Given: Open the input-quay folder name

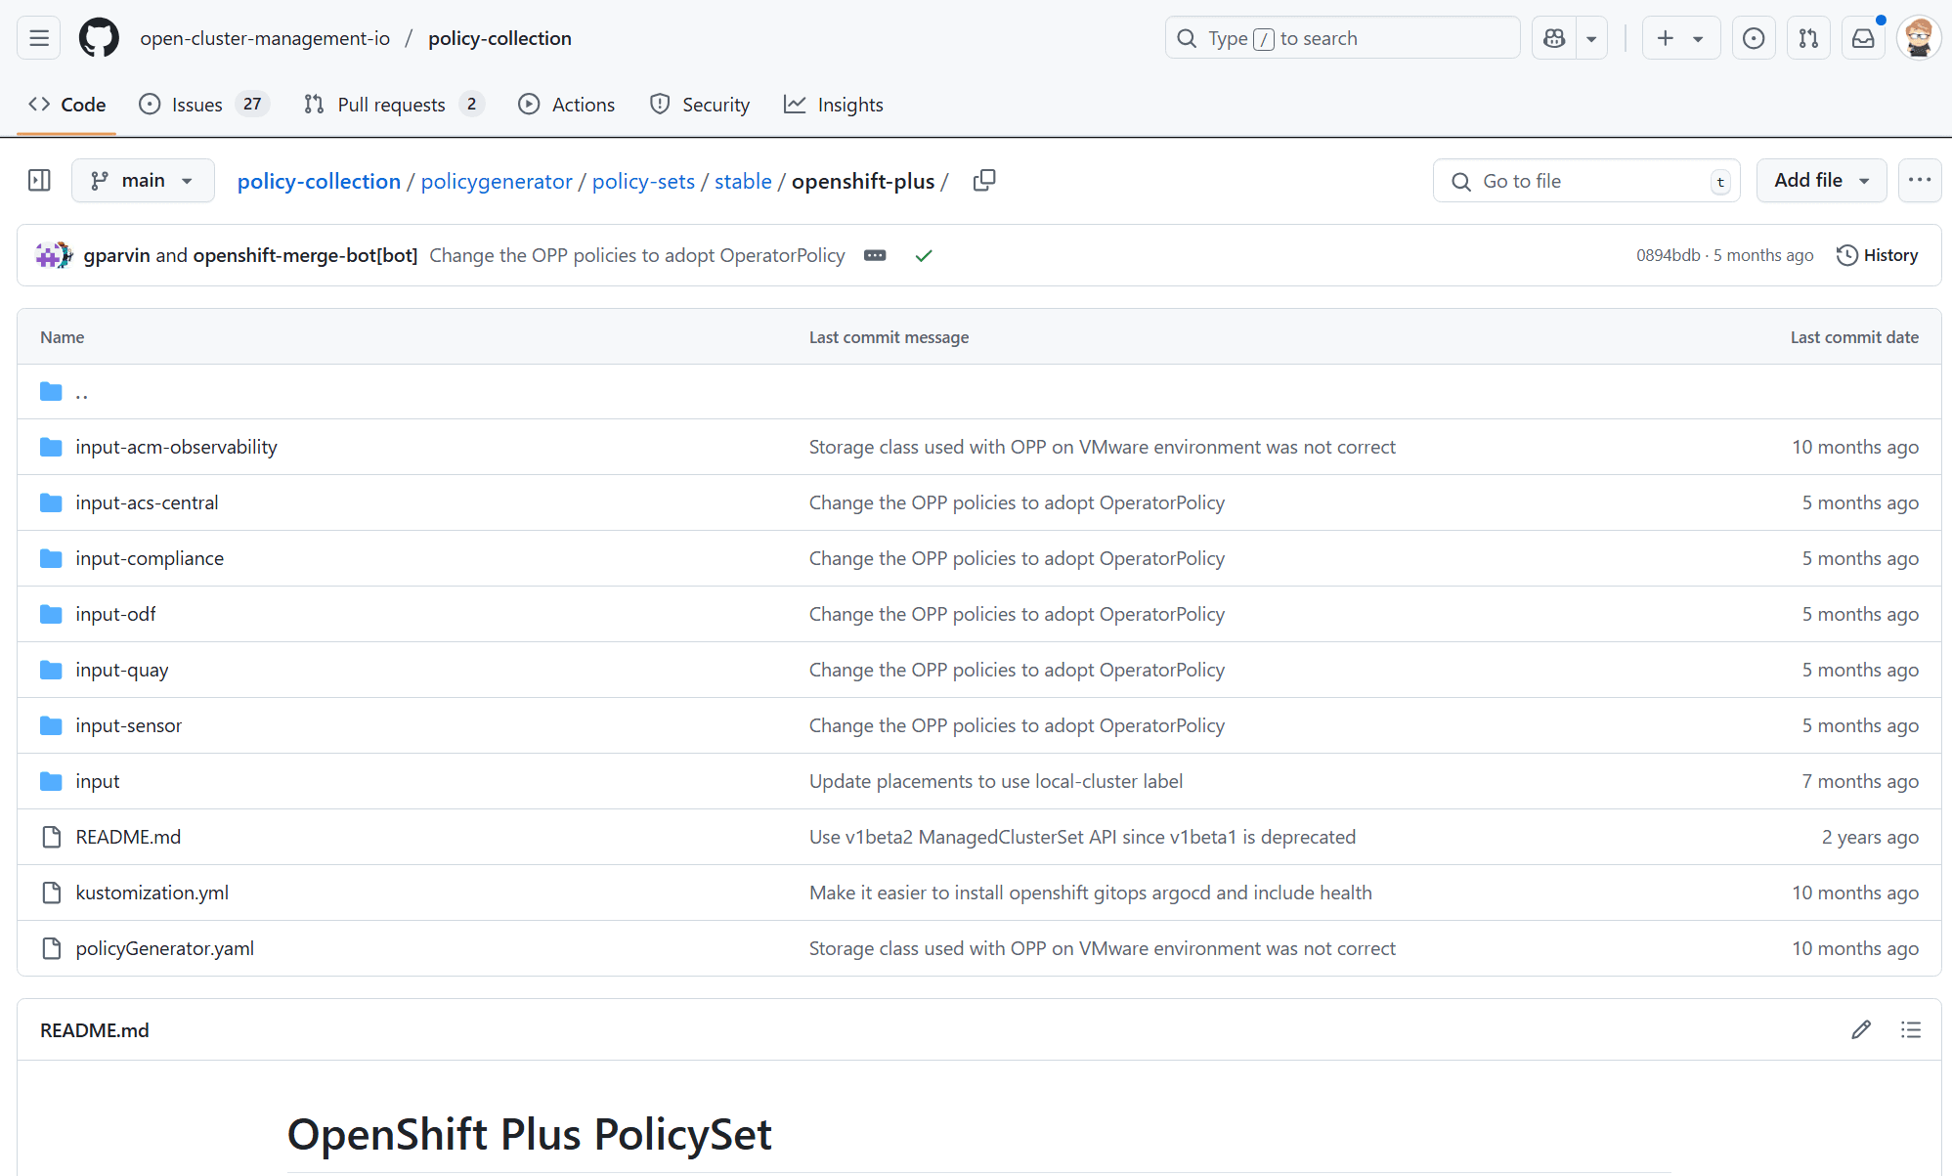Looking at the screenshot, I should (x=122, y=670).
